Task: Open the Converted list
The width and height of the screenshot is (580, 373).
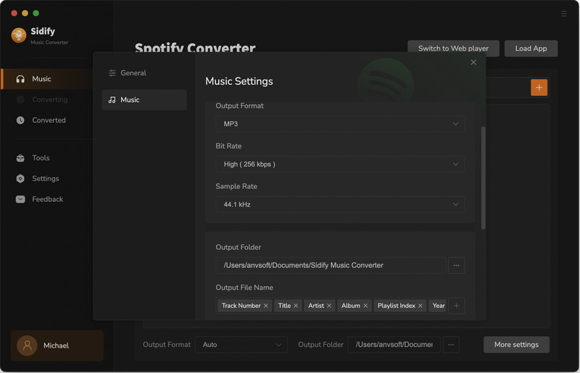Action: click(x=47, y=120)
